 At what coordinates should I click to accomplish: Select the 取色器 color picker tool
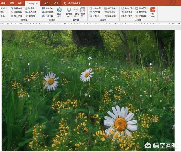[x=30, y=8]
